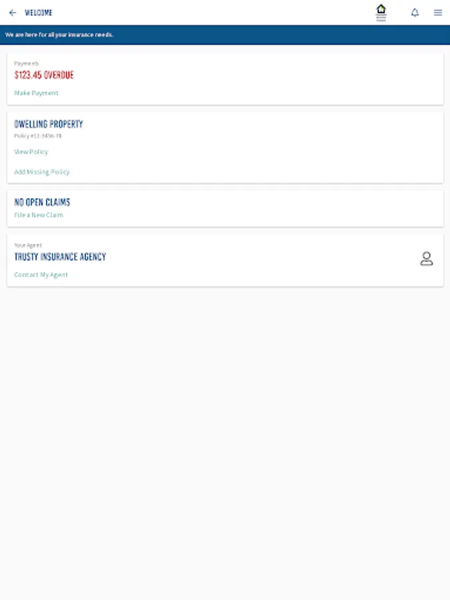Open the View Policy link
Image resolution: width=450 pixels, height=600 pixels.
click(x=31, y=152)
